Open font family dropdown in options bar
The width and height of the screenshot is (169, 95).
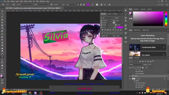[25, 5]
